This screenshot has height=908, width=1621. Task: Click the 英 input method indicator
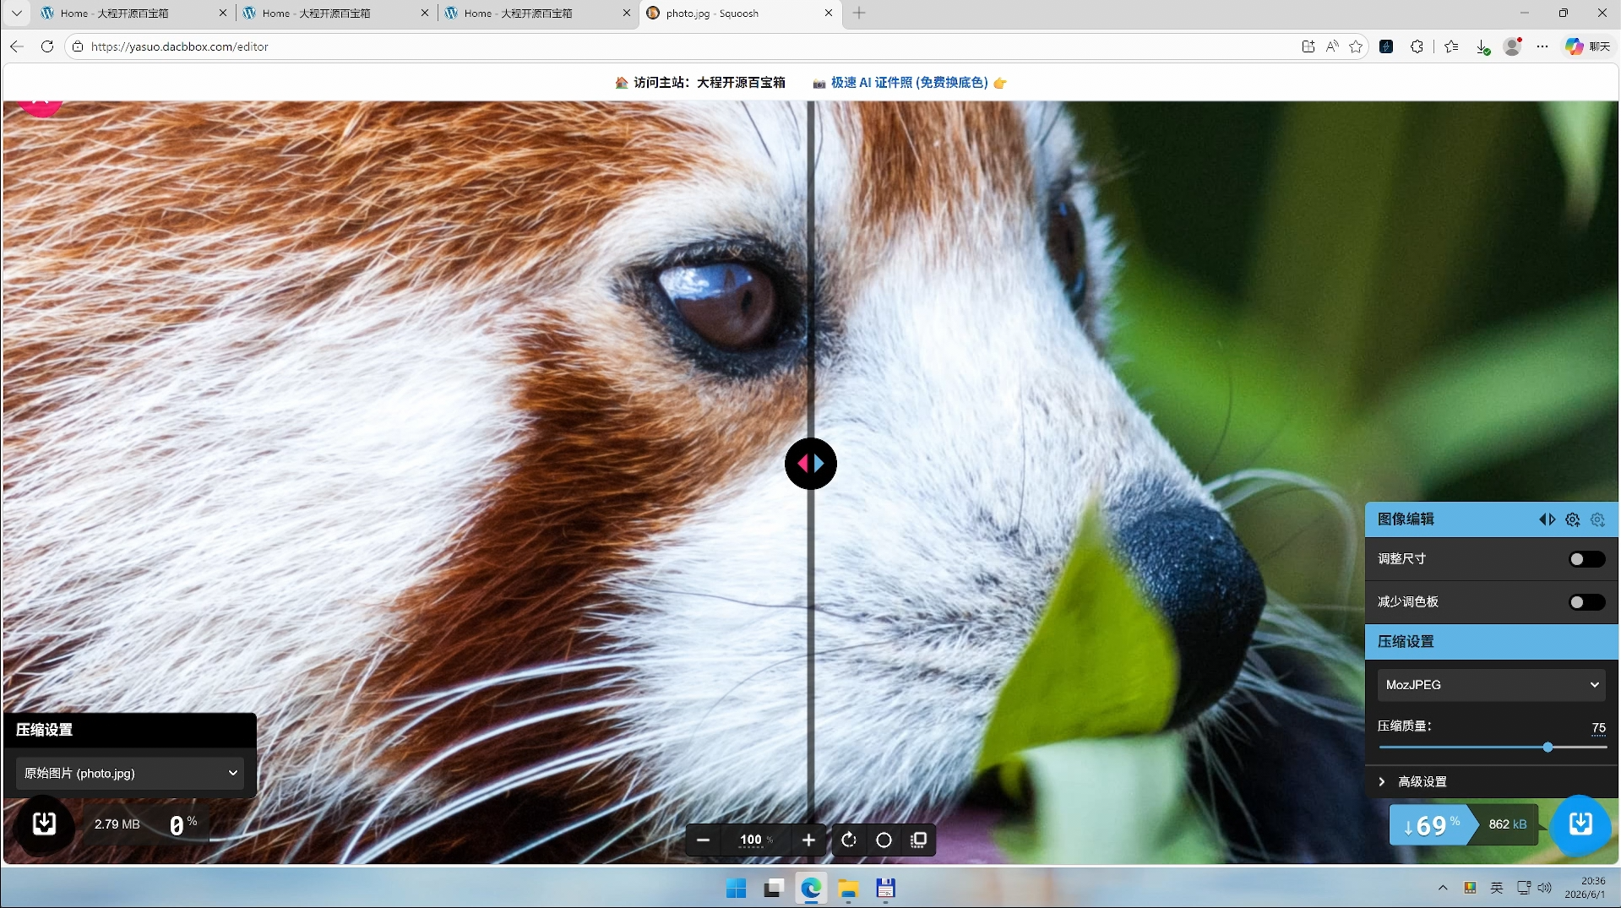(x=1497, y=888)
